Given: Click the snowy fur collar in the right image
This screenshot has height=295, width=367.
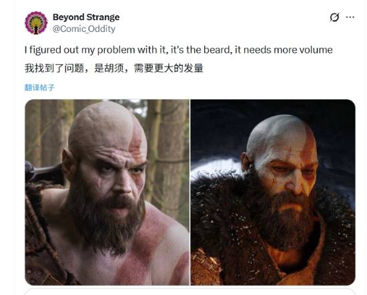Looking at the screenshot, I should 220,211.
